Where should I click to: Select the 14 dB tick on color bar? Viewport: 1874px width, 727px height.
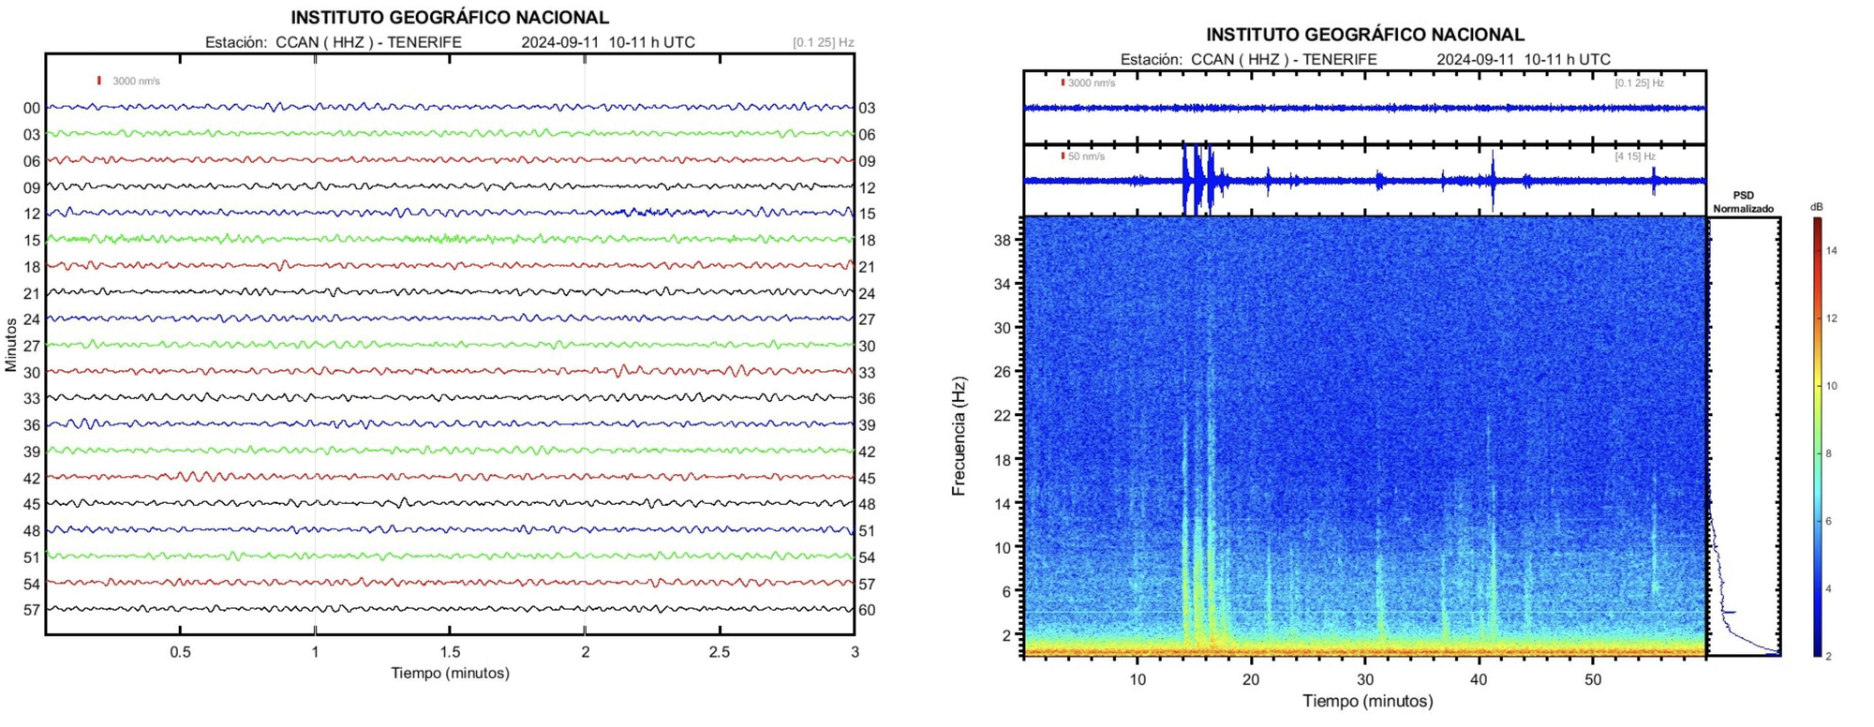pos(1831,251)
